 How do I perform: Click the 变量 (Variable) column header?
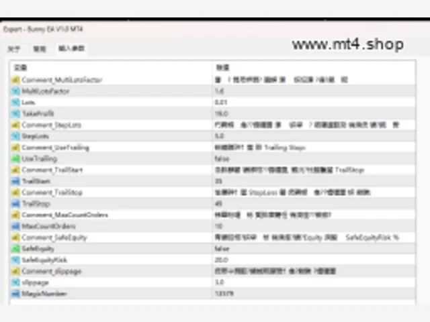(x=20, y=68)
